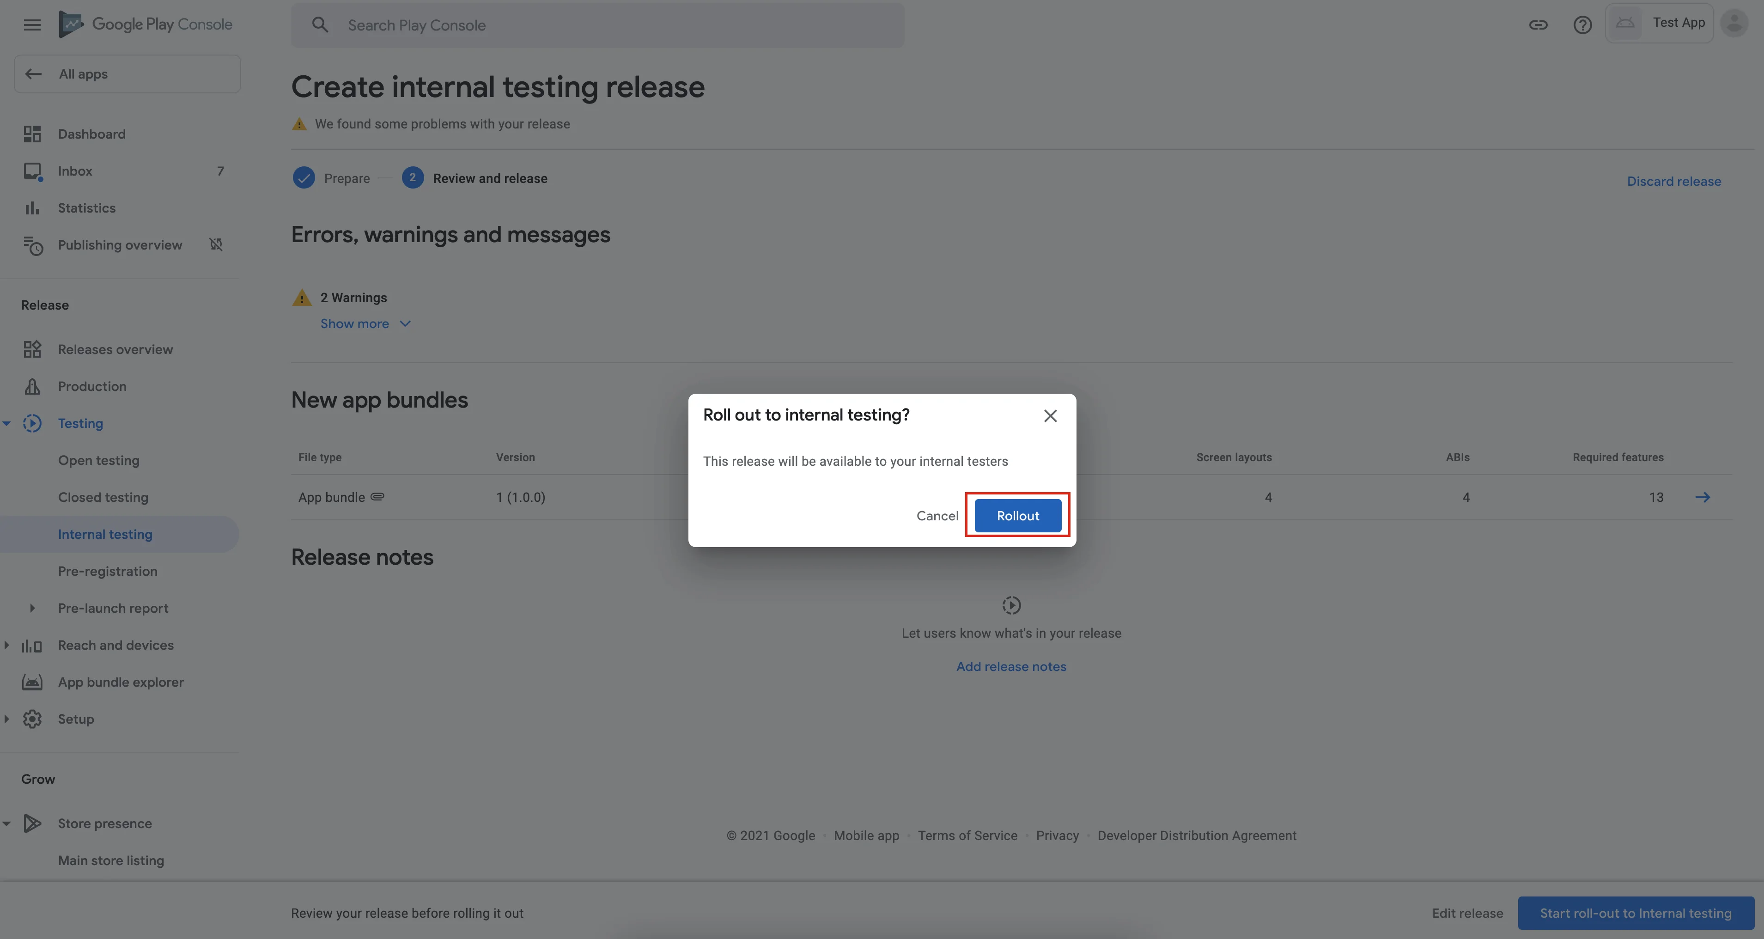Open the help question mark icon

pos(1582,24)
